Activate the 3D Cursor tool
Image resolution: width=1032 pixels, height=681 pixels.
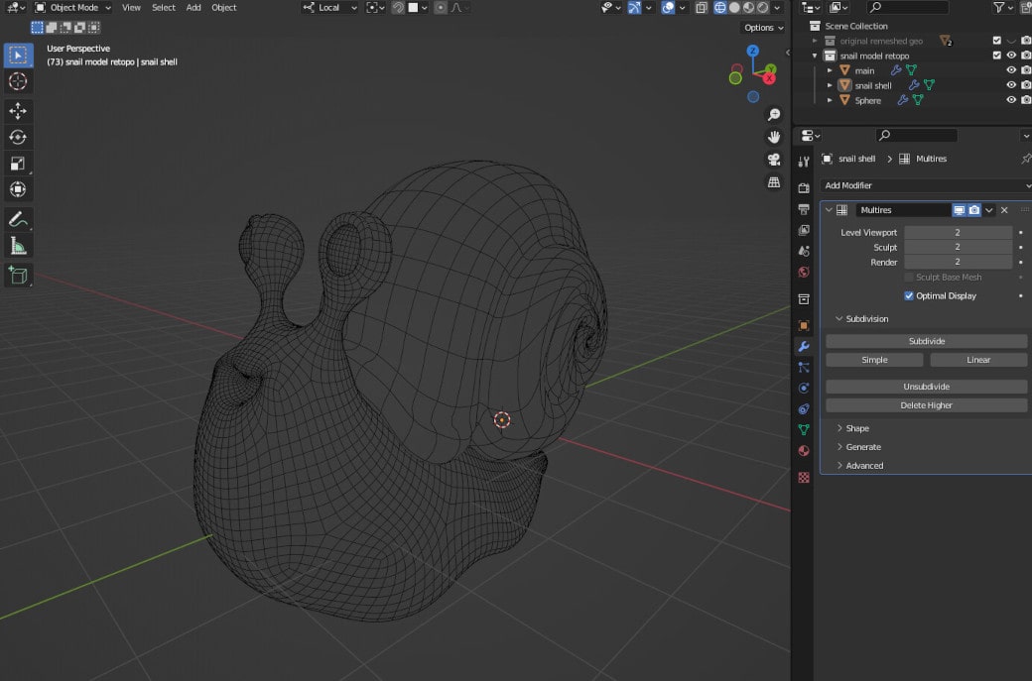pyautogui.click(x=18, y=81)
